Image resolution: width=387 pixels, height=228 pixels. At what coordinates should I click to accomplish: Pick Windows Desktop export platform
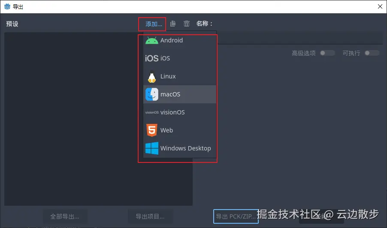coord(180,148)
